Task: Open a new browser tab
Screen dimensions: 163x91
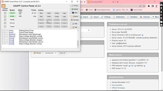Action: click(118, 2)
